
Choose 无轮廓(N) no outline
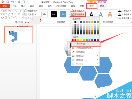(86, 44)
